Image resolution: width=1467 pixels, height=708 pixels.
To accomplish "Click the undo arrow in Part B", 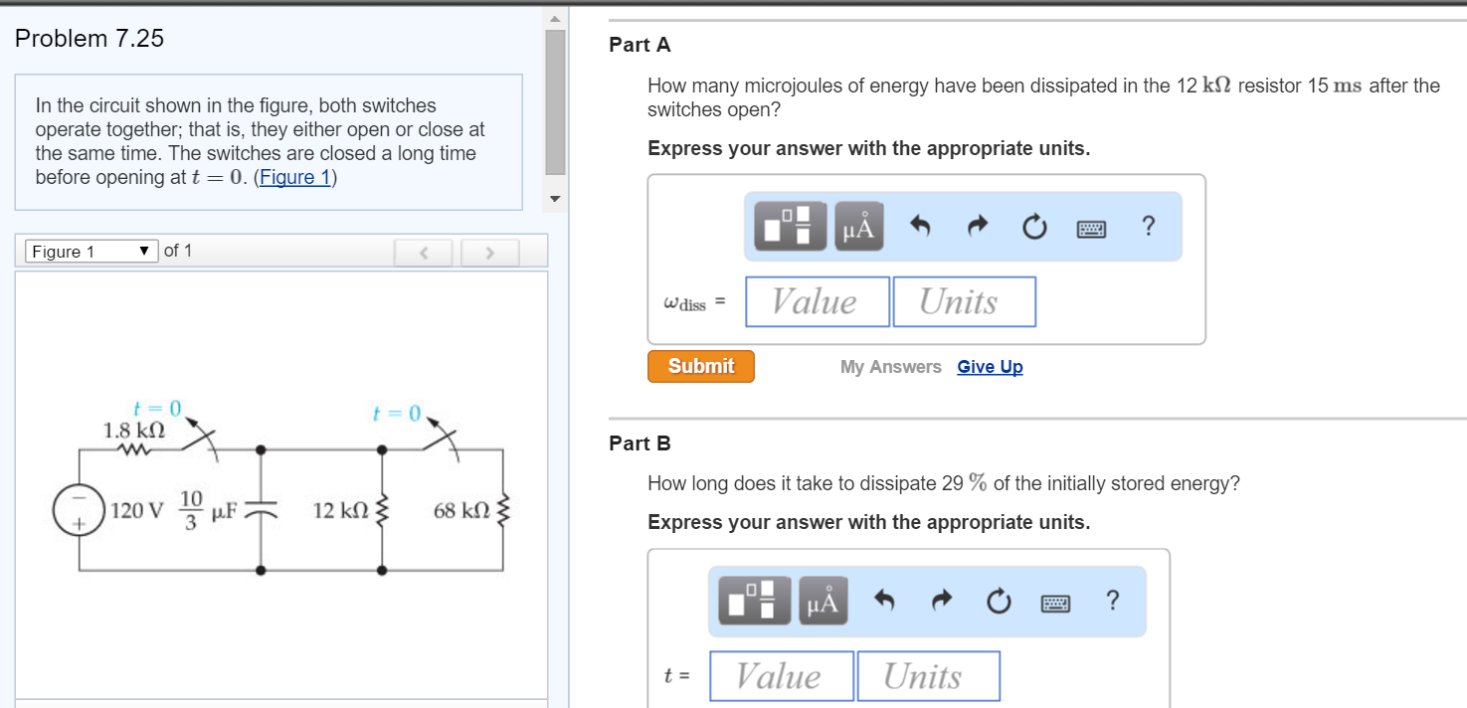I will coord(884,602).
